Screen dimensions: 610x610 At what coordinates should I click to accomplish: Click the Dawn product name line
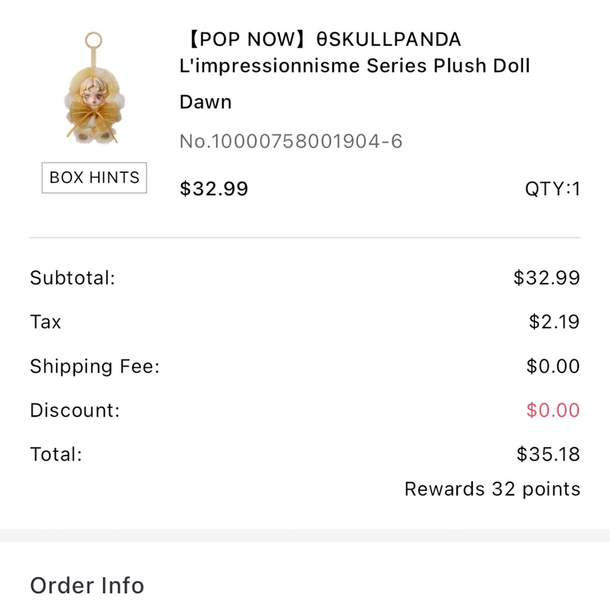205,102
